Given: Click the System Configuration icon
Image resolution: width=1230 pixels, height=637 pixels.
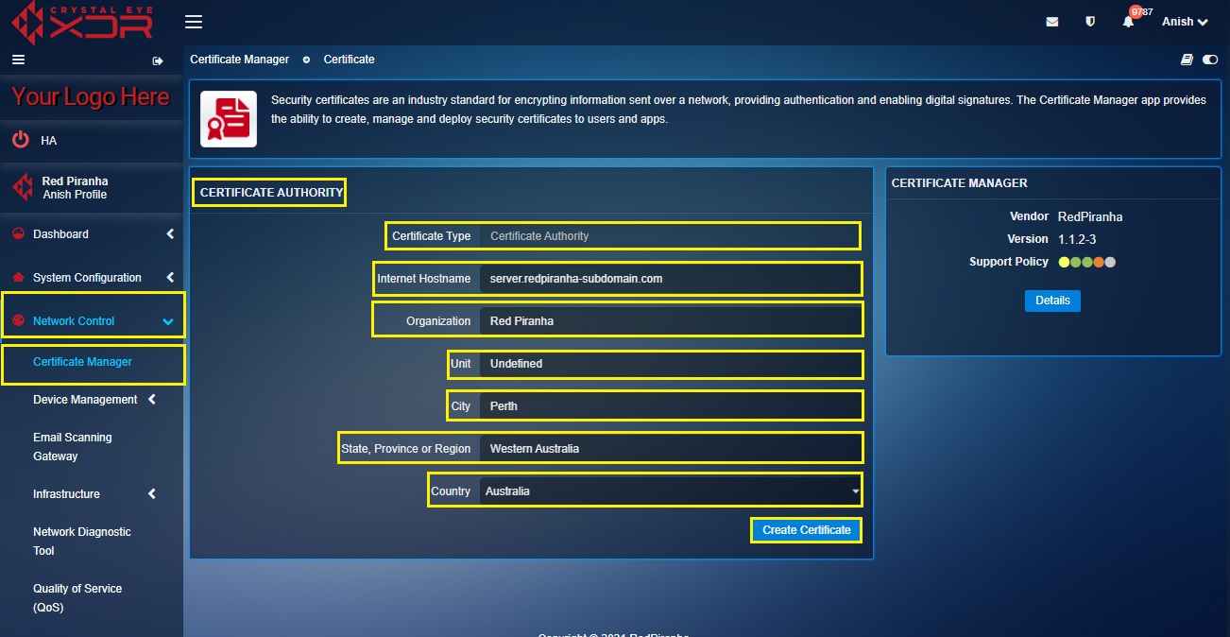Looking at the screenshot, I should (x=18, y=278).
